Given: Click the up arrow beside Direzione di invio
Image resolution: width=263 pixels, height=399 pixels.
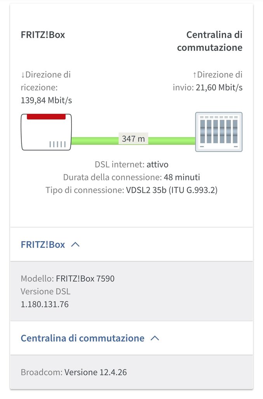Looking at the screenshot, I should click(195, 75).
